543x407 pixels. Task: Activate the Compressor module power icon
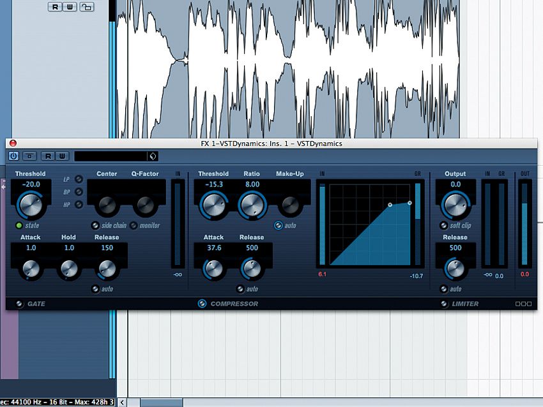201,304
